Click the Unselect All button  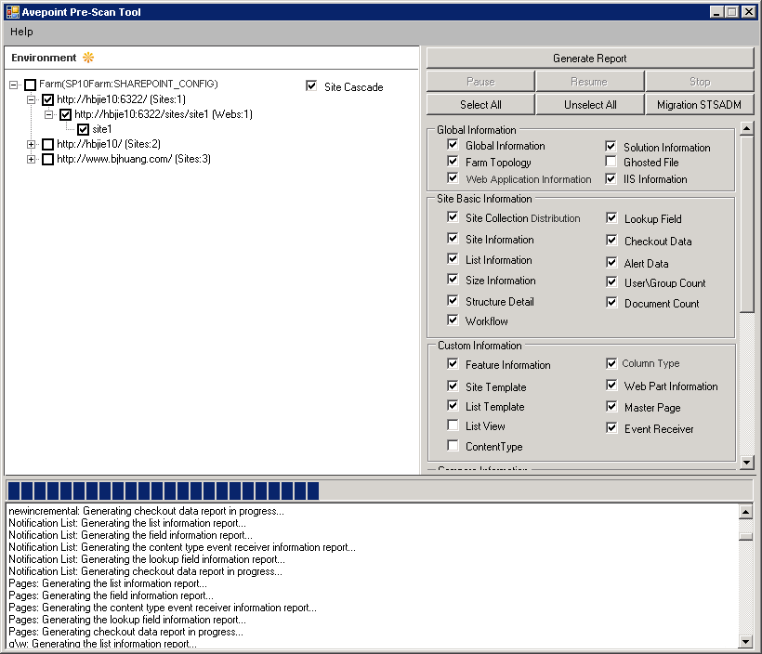pyautogui.click(x=588, y=104)
